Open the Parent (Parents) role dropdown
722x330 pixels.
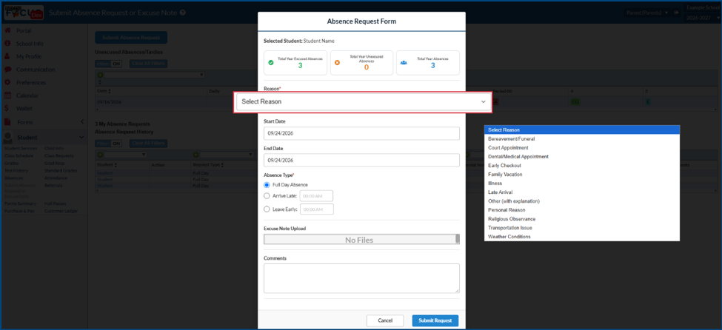tap(649, 13)
